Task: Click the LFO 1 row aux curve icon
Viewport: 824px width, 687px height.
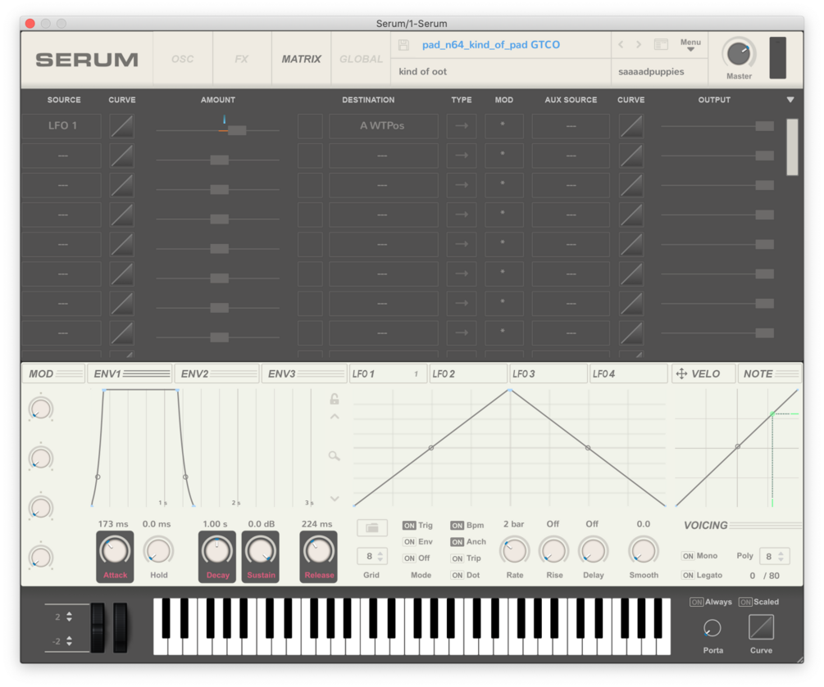Action: pos(631,126)
